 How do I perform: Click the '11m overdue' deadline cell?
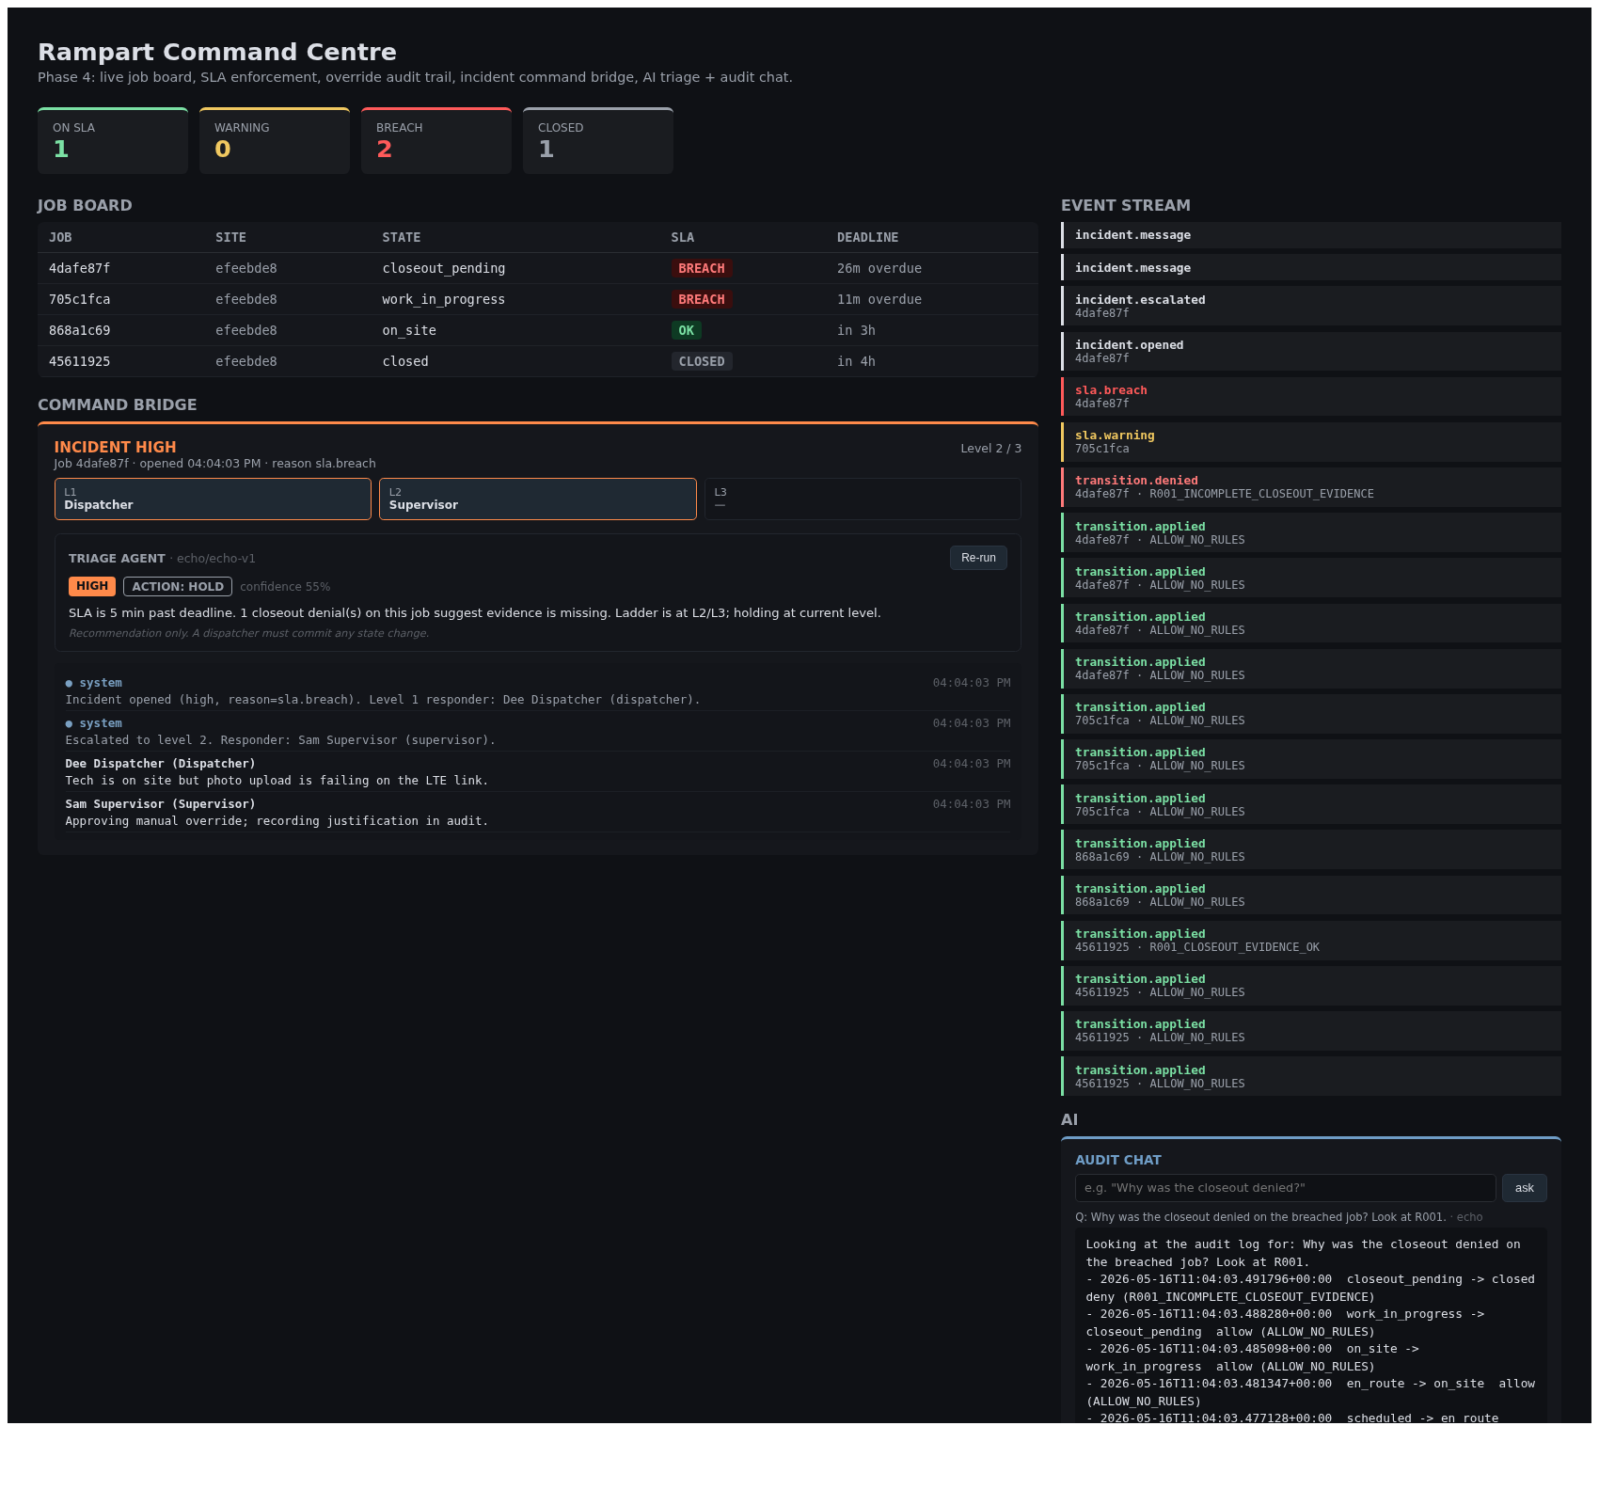click(x=879, y=299)
